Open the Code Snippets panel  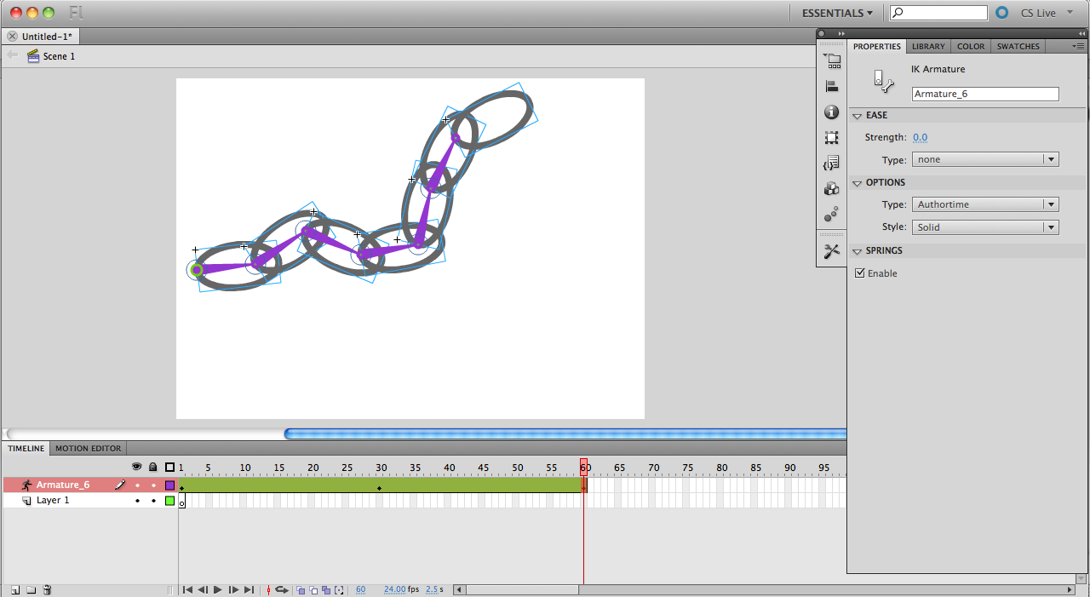831,163
